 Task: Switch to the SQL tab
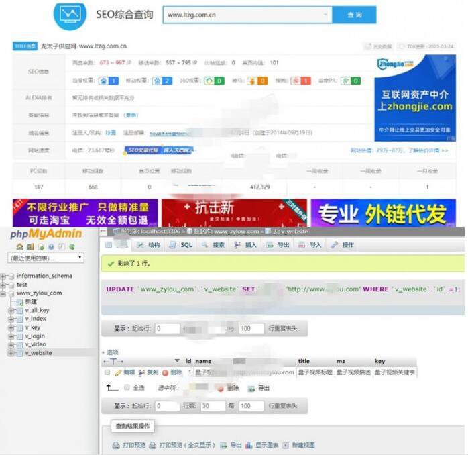tap(181, 245)
